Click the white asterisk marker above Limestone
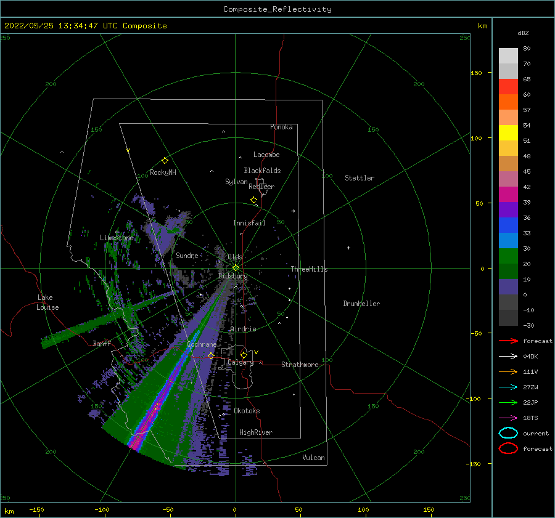 [117, 232]
